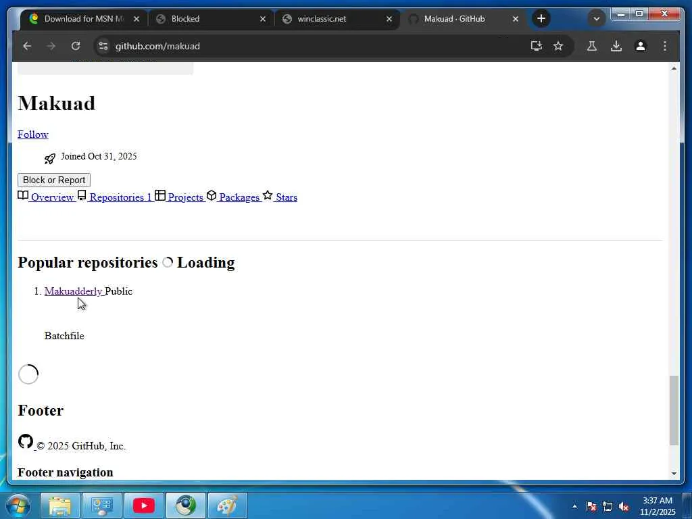Click the Batchfile language label
This screenshot has height=519, width=692.
(64, 336)
